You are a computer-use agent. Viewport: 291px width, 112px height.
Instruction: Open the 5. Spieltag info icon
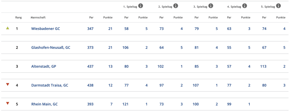tap(278, 6)
